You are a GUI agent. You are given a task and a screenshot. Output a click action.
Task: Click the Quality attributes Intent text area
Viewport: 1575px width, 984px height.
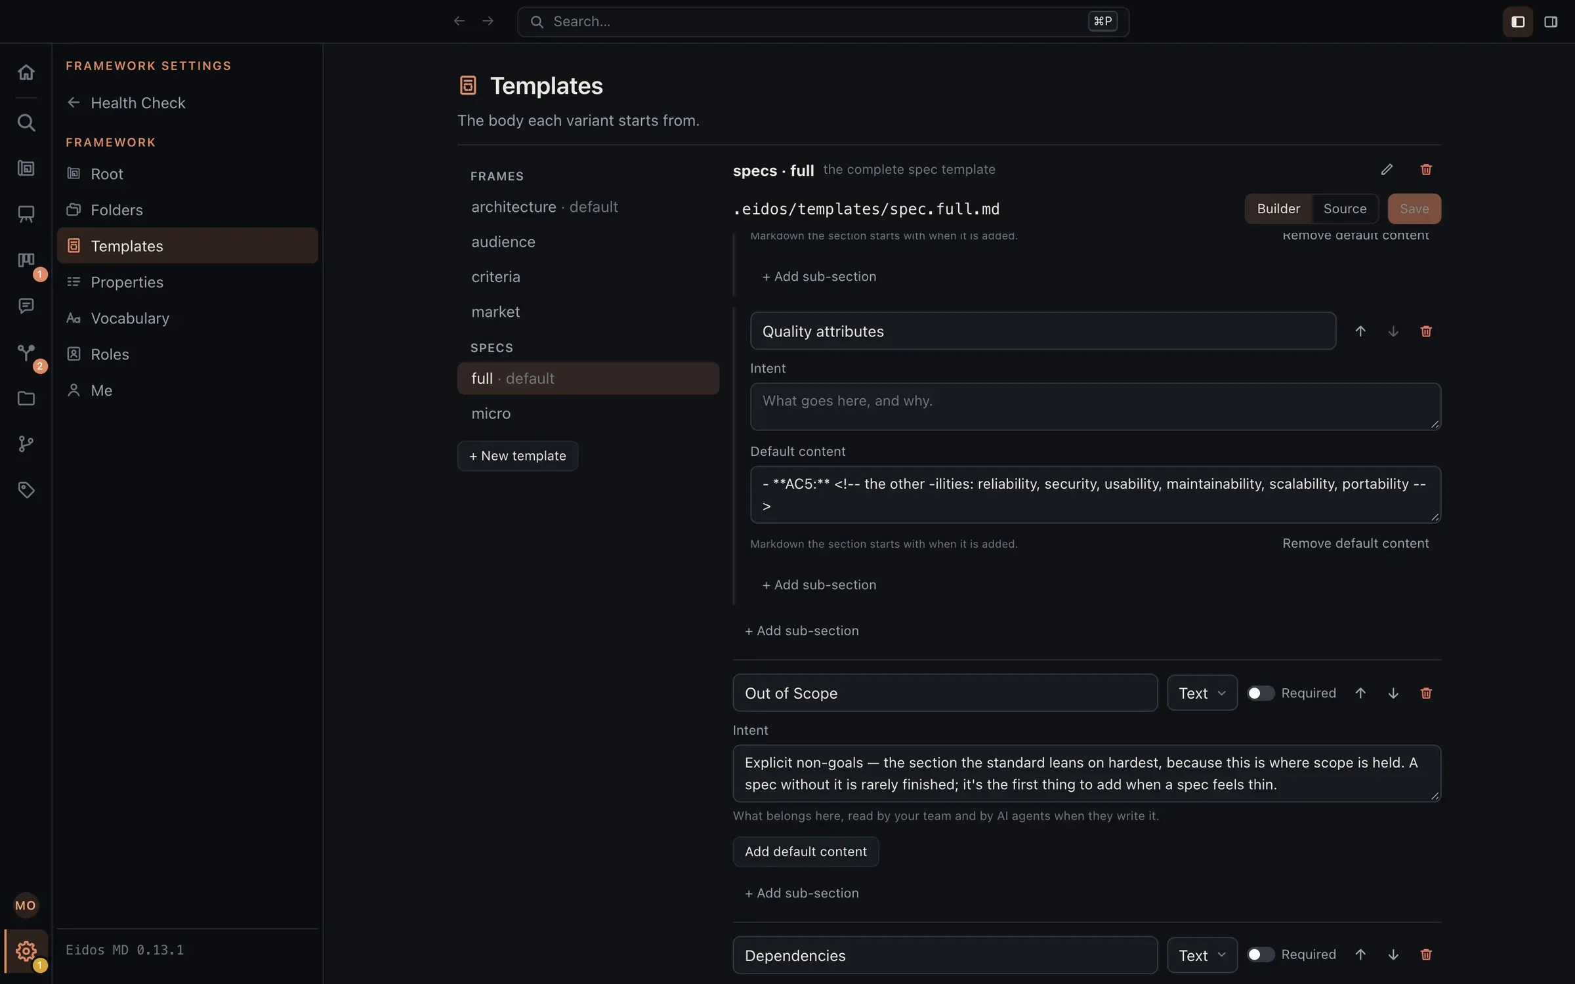[x=1095, y=407]
